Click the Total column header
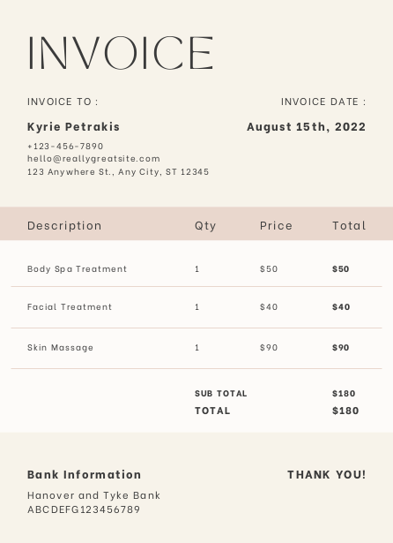Image resolution: width=393 pixels, height=543 pixels. [349, 226]
